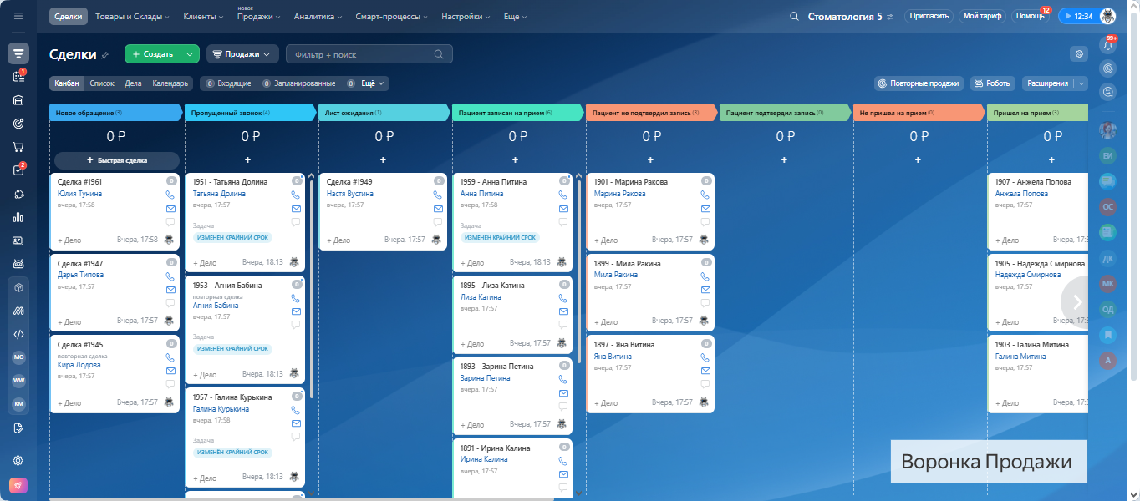The height and width of the screenshot is (501, 1140).
Task: Switch to the Список view tab
Action: coord(102,83)
